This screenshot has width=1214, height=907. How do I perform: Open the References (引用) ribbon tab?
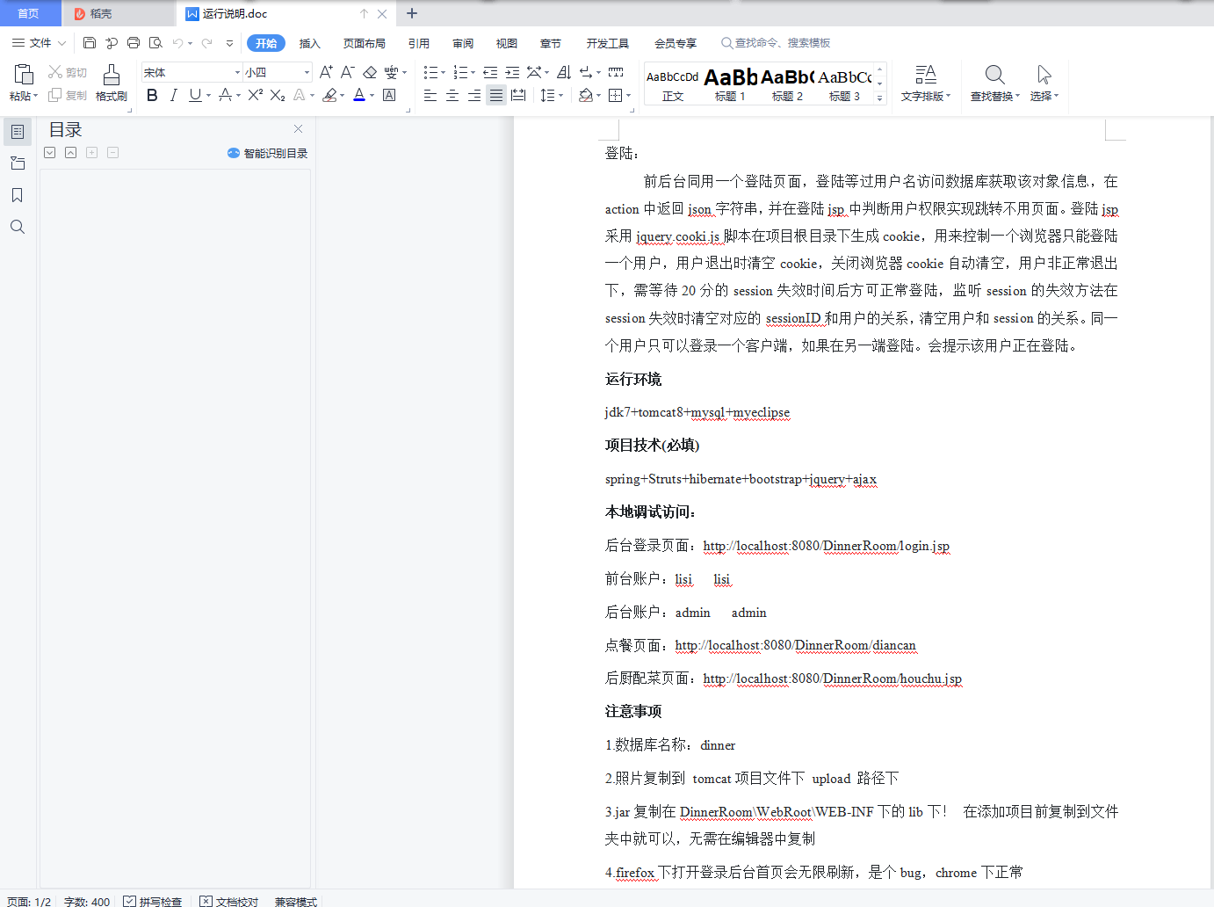click(x=419, y=43)
